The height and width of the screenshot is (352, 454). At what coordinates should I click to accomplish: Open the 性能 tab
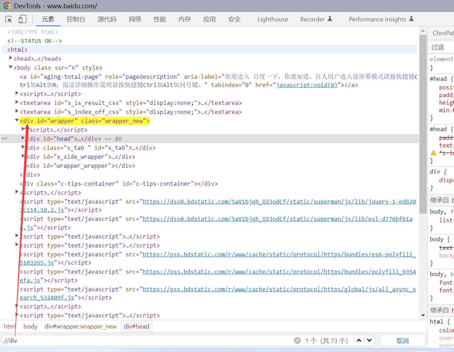[160, 19]
